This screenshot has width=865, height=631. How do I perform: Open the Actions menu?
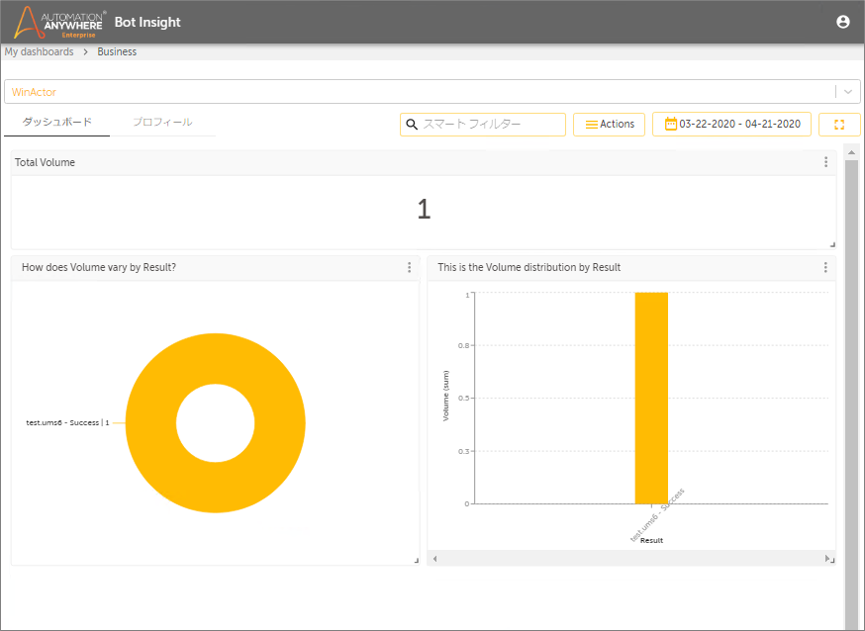click(609, 125)
